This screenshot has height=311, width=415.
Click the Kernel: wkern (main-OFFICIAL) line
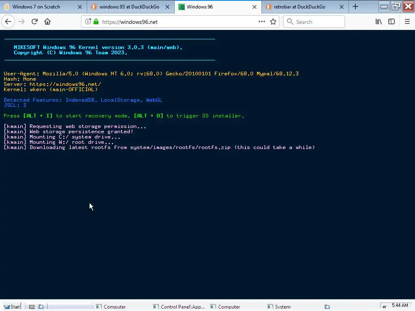click(x=51, y=89)
